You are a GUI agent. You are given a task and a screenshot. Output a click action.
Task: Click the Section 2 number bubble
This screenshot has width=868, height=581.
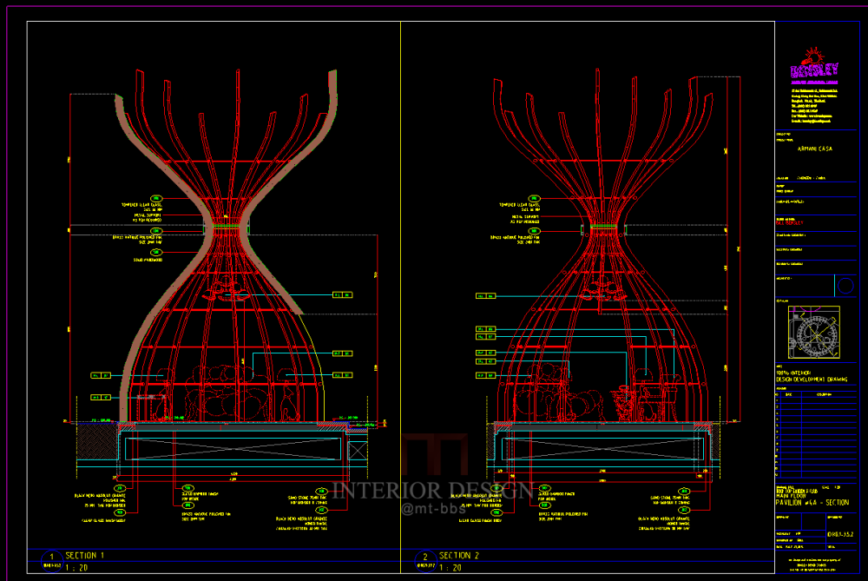point(424,558)
